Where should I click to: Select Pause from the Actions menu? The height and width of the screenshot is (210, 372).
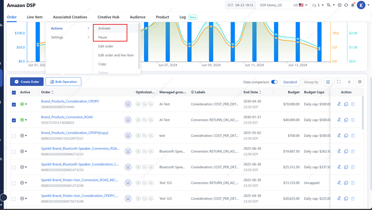[x=103, y=37]
